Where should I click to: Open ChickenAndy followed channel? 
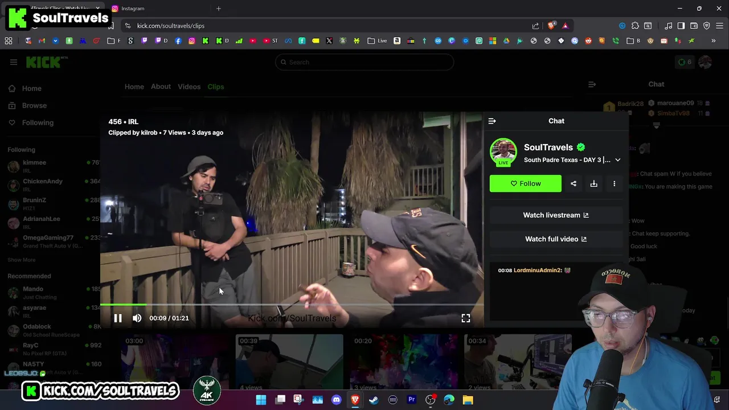54,184
